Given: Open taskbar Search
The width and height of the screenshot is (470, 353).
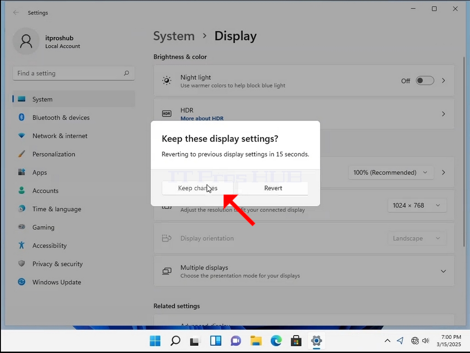Looking at the screenshot, I should coord(175,341).
